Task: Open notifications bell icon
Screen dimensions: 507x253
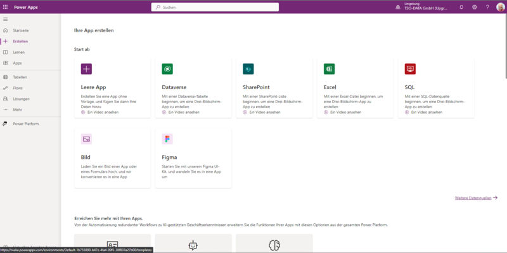Action: point(461,7)
